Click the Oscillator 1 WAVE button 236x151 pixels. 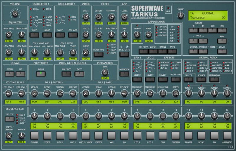(x=34, y=35)
